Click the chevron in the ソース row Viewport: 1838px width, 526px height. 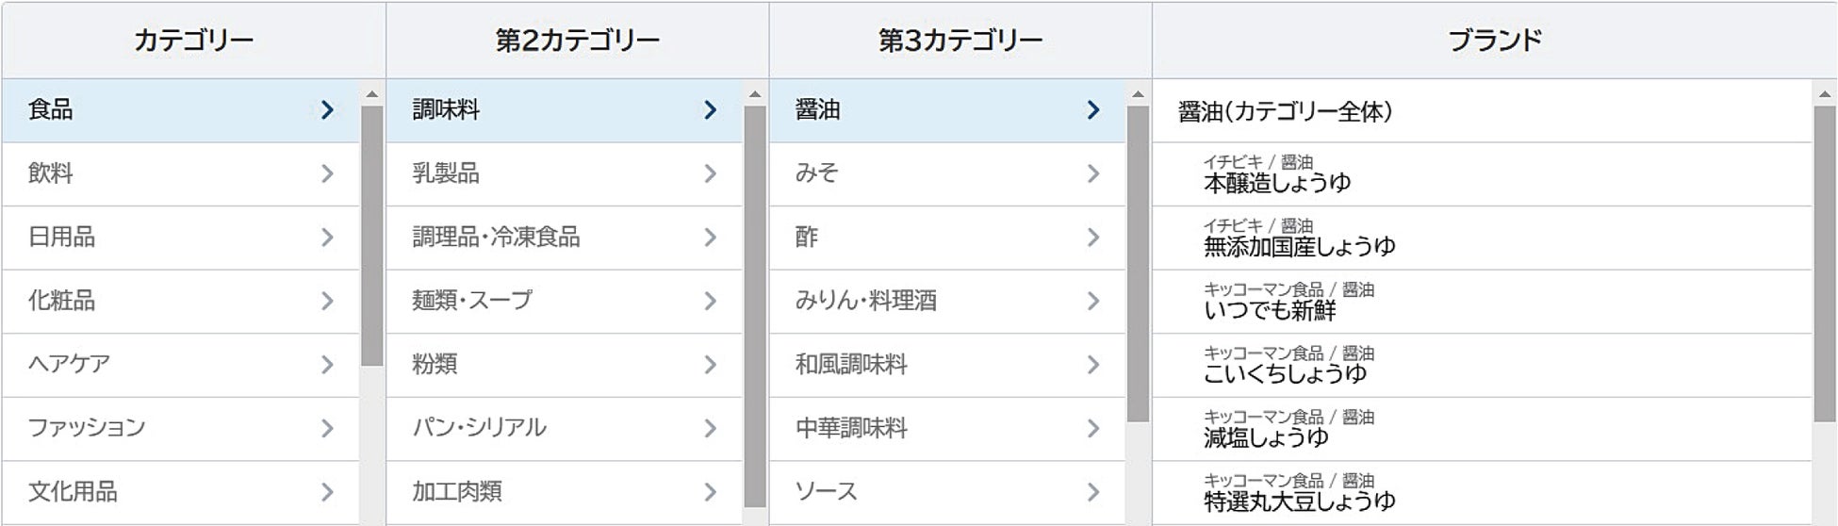pyautogui.click(x=1092, y=492)
